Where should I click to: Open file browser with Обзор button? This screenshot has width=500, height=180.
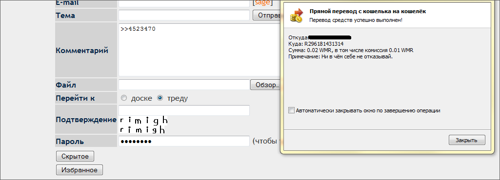265,85
